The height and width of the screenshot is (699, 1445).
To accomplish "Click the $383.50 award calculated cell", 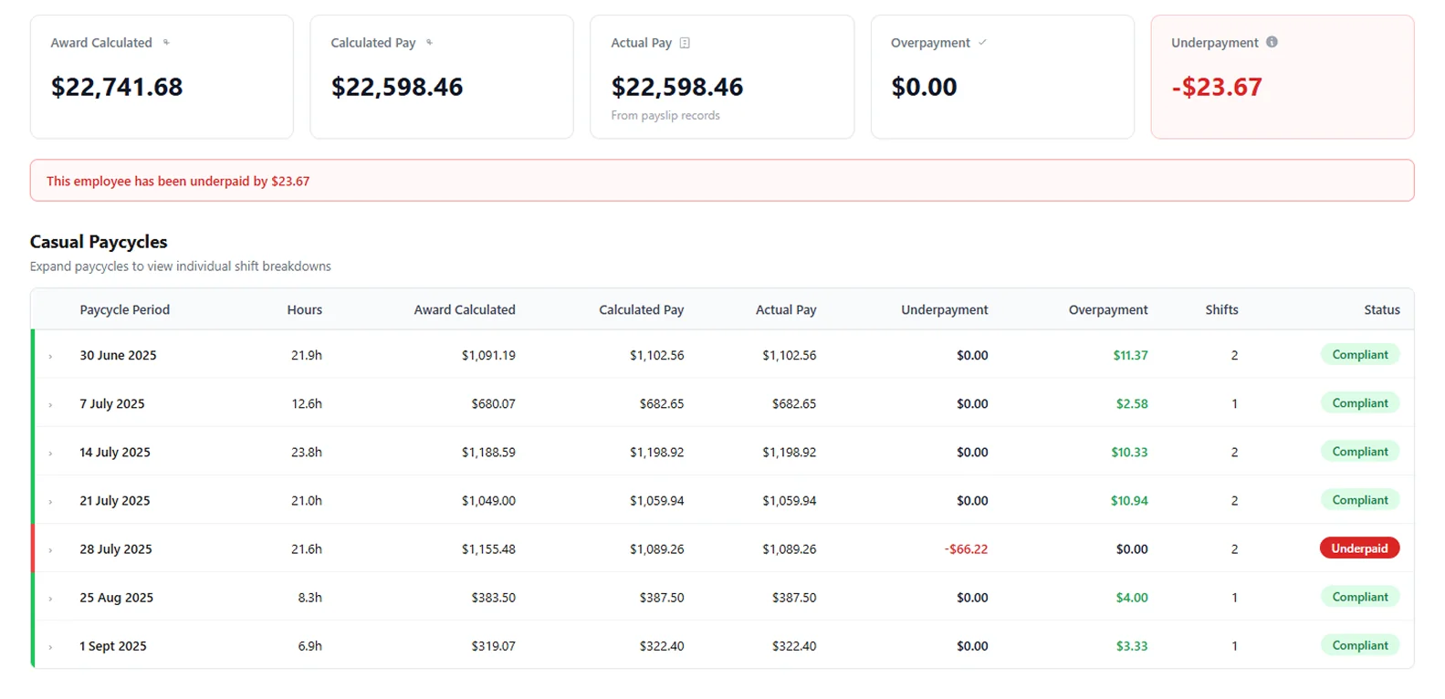I will [x=493, y=598].
